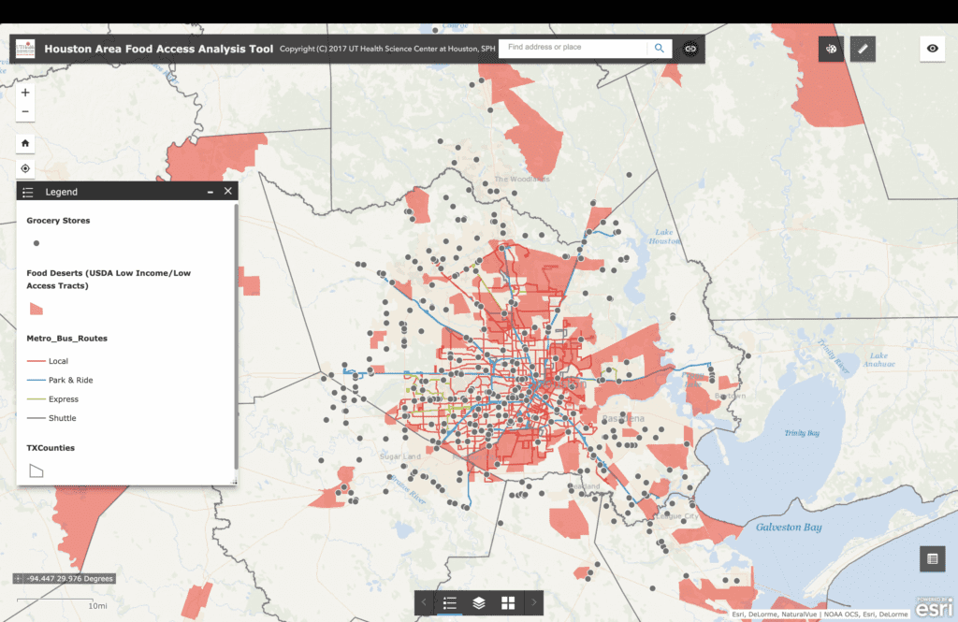Collapse the toolbar with the left chevron
Viewport: 958px width, 622px height.
pos(422,602)
